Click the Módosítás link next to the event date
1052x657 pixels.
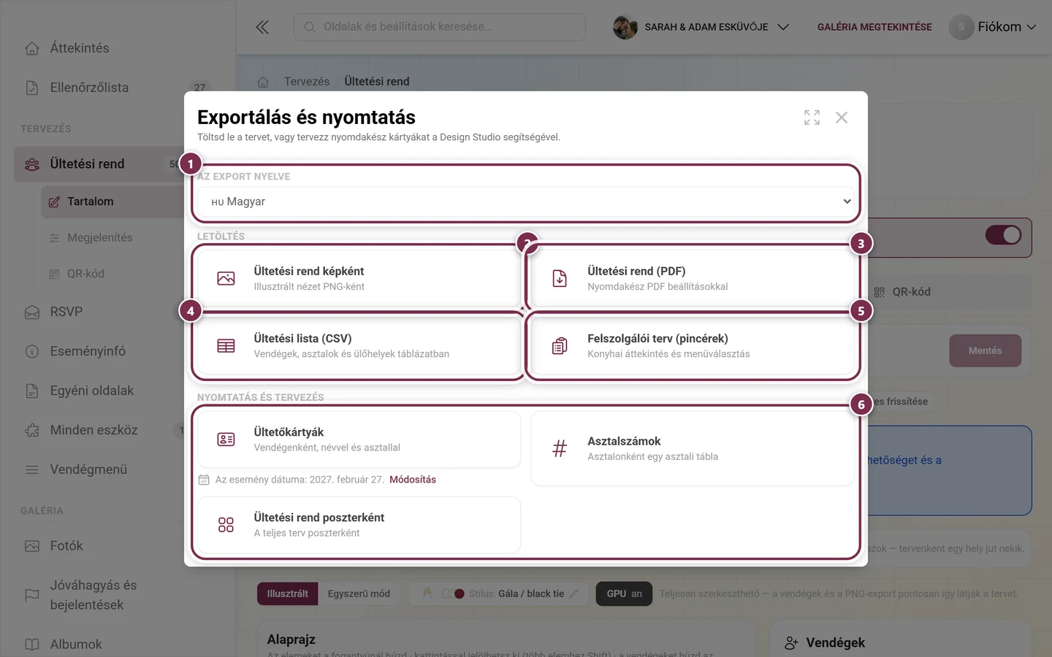pyautogui.click(x=413, y=480)
